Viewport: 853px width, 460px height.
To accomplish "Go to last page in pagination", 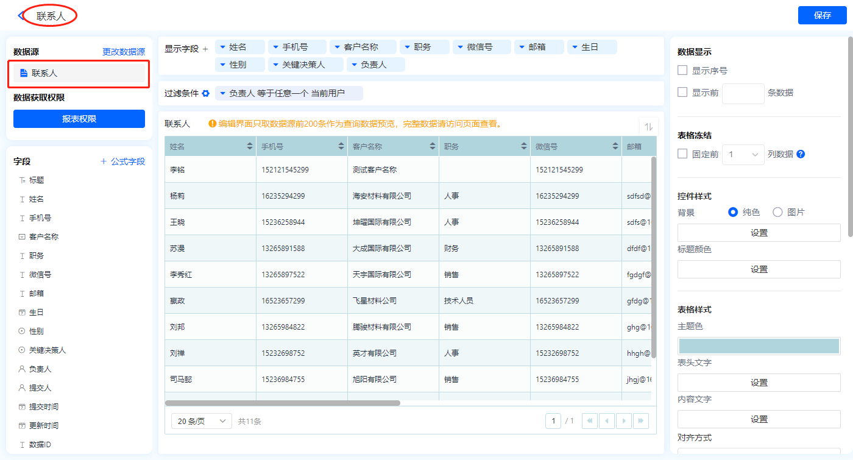I will point(640,421).
